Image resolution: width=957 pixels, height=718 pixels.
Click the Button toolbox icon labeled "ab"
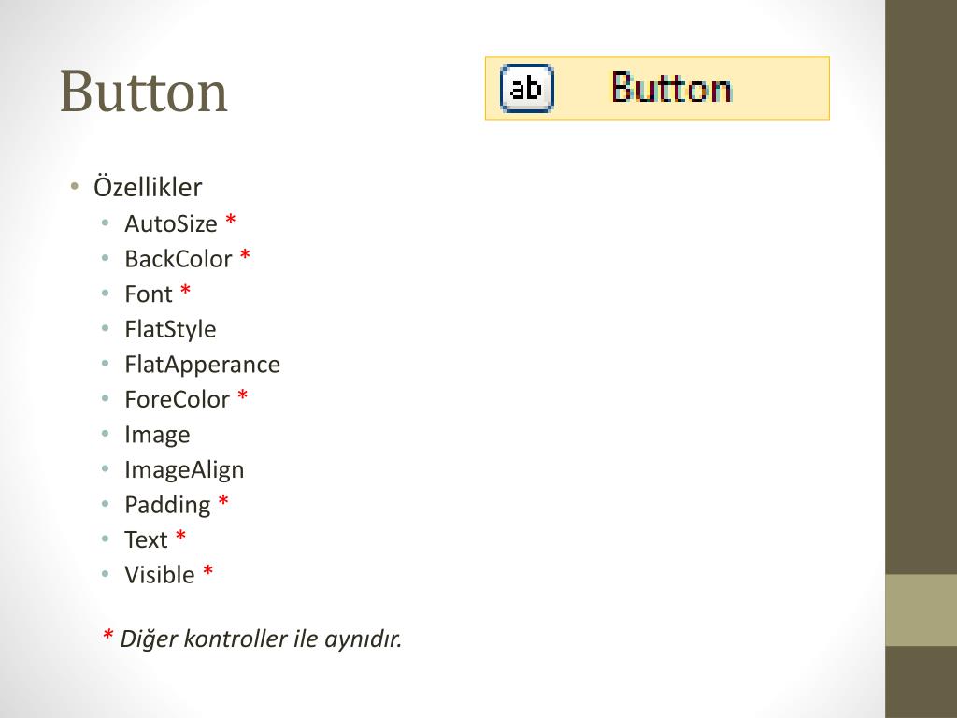[x=527, y=89]
